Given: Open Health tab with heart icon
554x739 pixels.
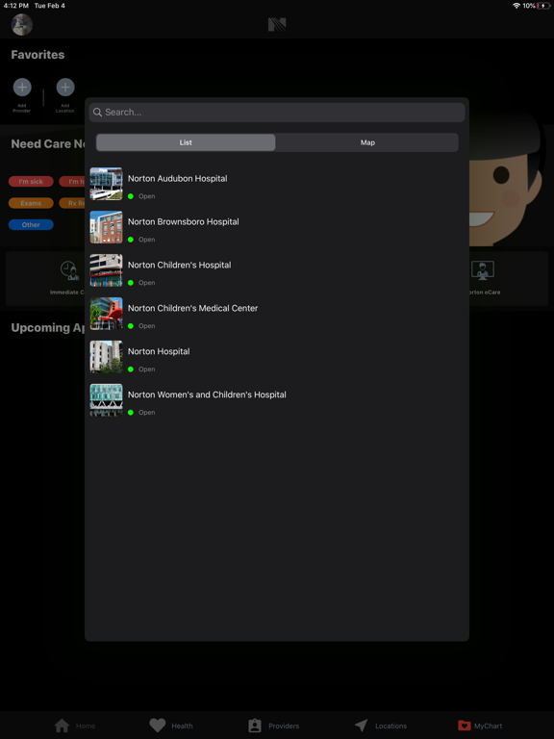Looking at the screenshot, I should click(x=171, y=726).
